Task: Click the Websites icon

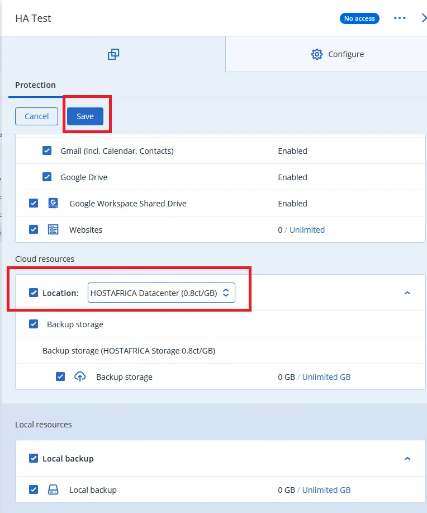Action: (x=53, y=229)
